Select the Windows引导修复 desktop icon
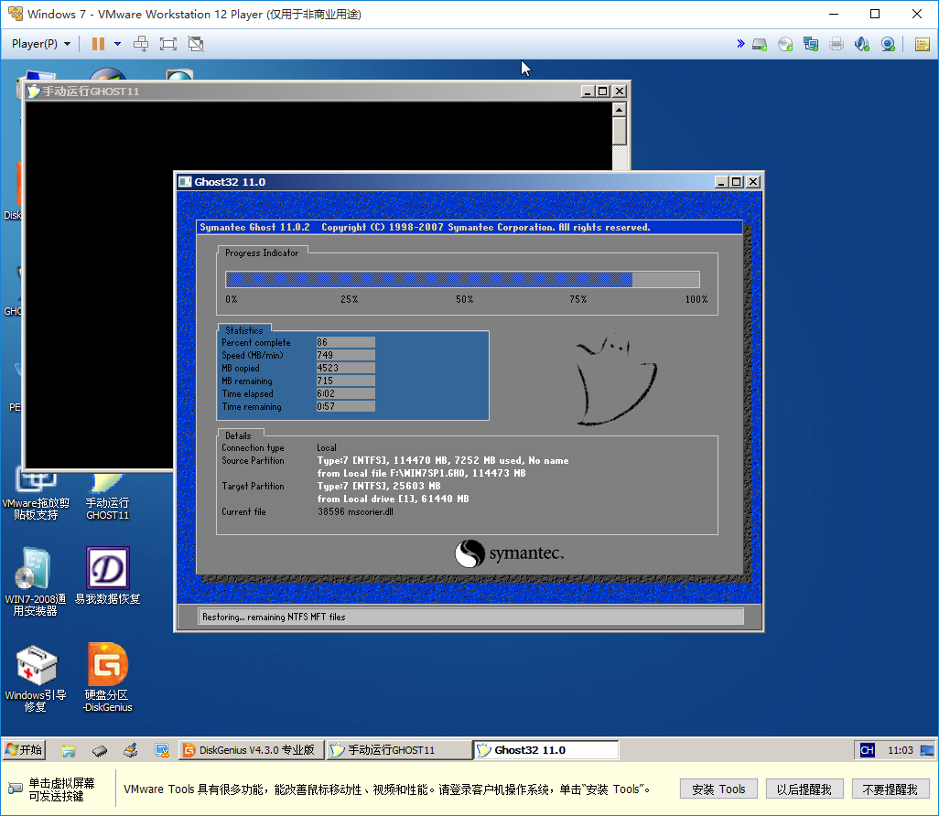 [x=36, y=678]
